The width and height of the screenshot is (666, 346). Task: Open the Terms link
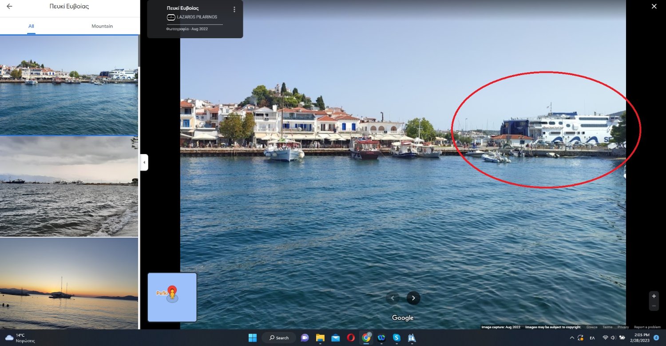[607, 327]
